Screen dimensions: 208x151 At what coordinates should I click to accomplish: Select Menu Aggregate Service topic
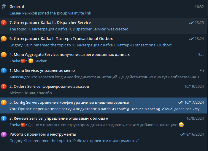tap(69, 55)
